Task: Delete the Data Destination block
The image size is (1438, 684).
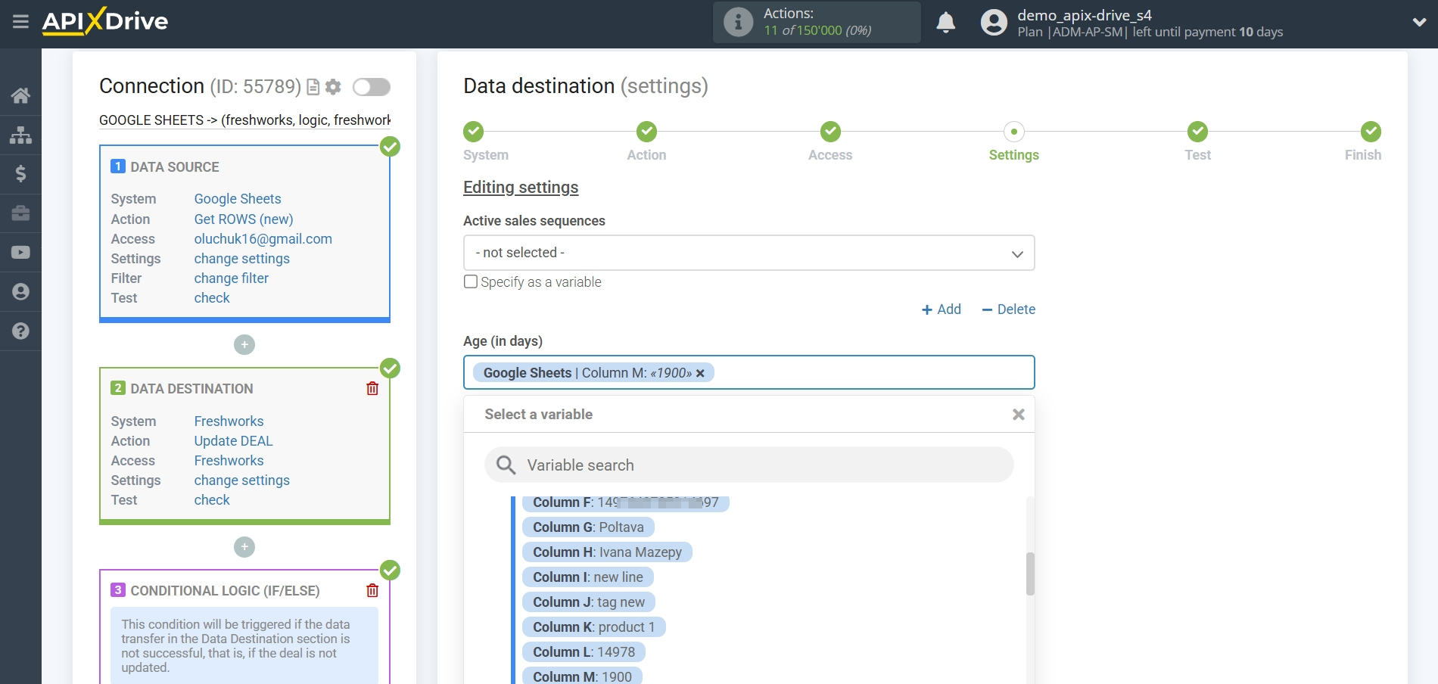Action: (372, 388)
